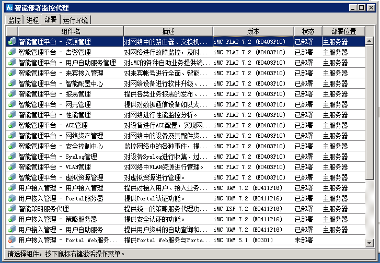Click the iMC ISP 7.2 (E0411P16) version cell
The height and width of the screenshot is (263, 380).
[x=248, y=209]
